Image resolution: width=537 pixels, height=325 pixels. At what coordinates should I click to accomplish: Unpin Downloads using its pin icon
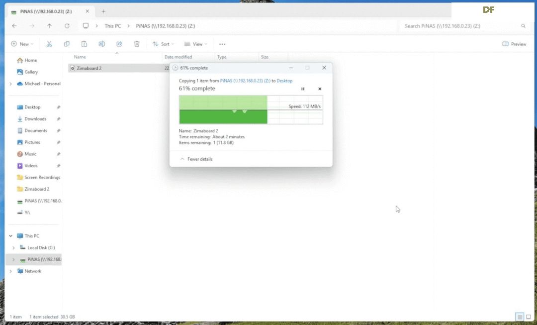(58, 119)
